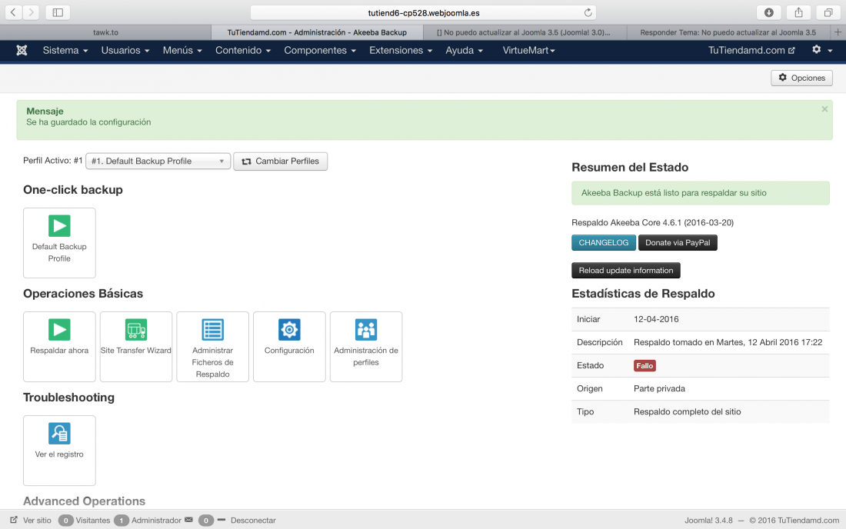
Task: Click the Respaldo tomado en Martes description
Action: tap(728, 342)
